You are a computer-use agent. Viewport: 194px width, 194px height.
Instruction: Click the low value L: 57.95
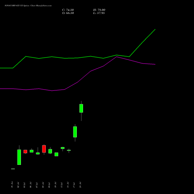click(x=99, y=13)
